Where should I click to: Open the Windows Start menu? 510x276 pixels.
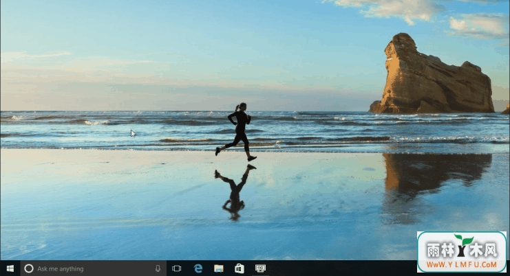[x=10, y=268]
